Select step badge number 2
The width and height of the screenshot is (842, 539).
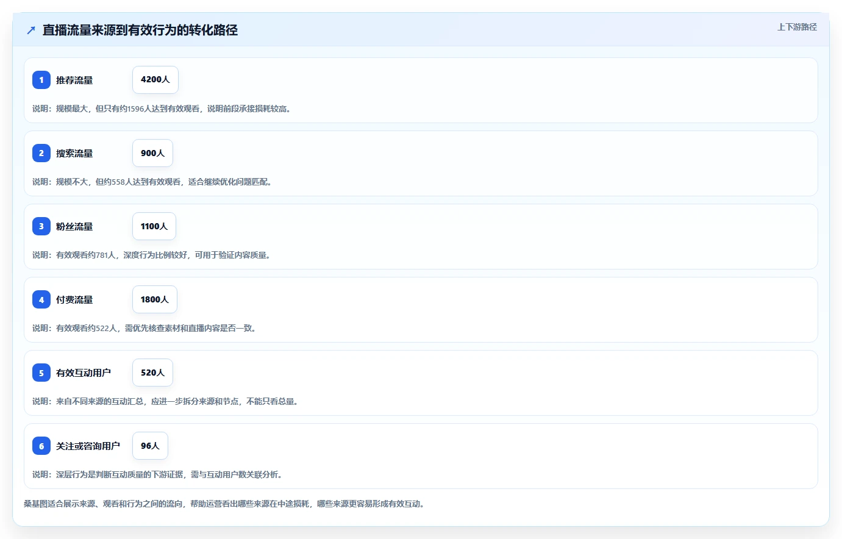pyautogui.click(x=41, y=153)
